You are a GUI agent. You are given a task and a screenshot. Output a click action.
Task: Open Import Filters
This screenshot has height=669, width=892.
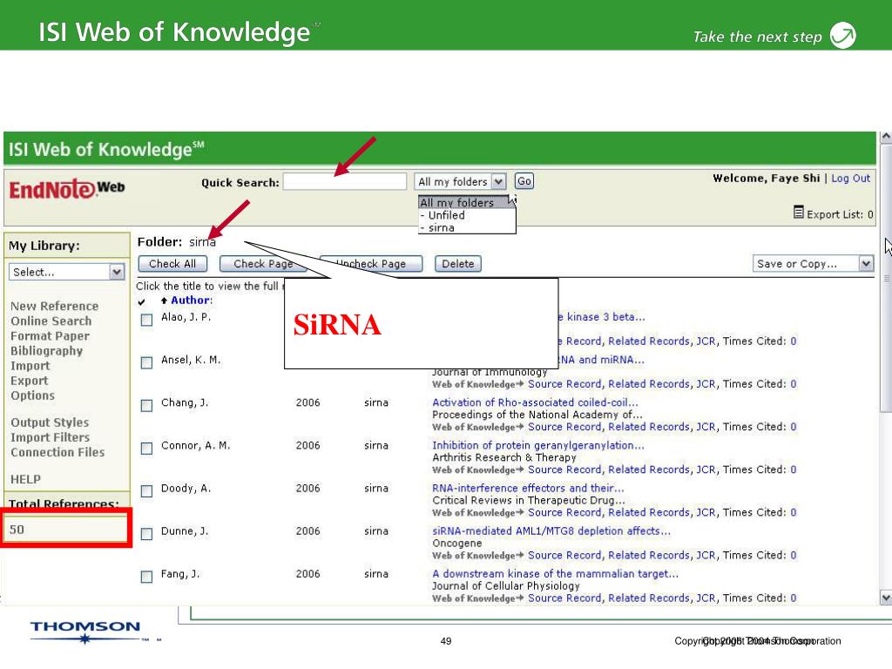click(x=50, y=437)
